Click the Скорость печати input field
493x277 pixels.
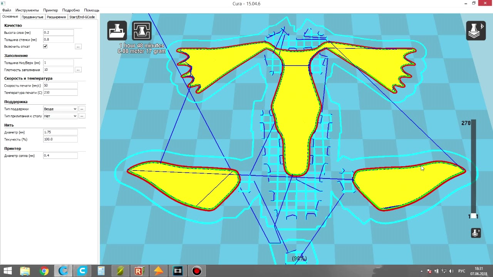(60, 85)
